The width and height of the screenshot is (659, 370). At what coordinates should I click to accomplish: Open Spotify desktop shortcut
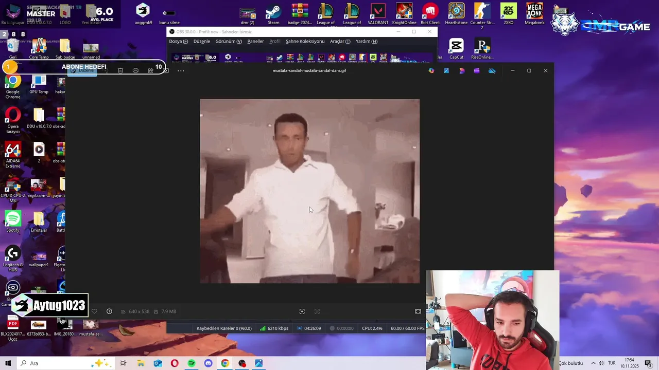pyautogui.click(x=13, y=222)
